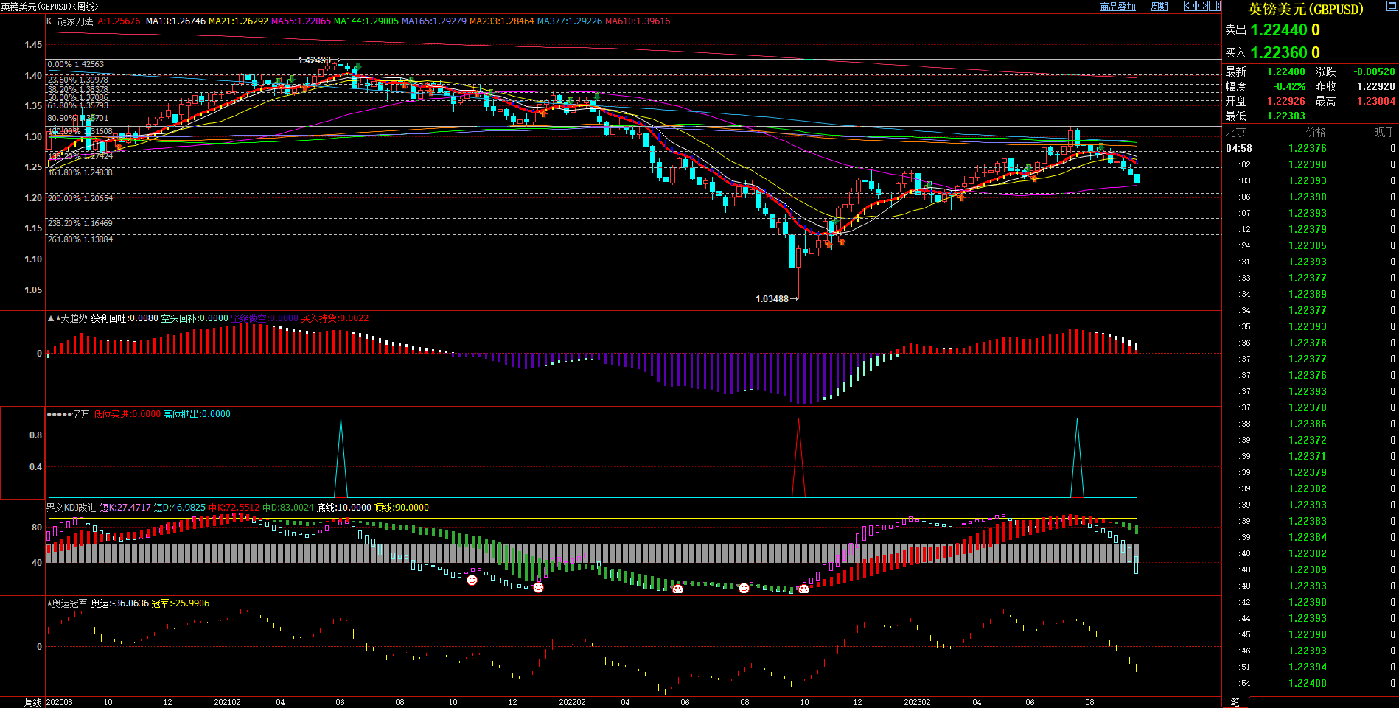Select the 胡家刀法 main chart indicator label
This screenshot has height=708, width=1399.
(x=75, y=21)
